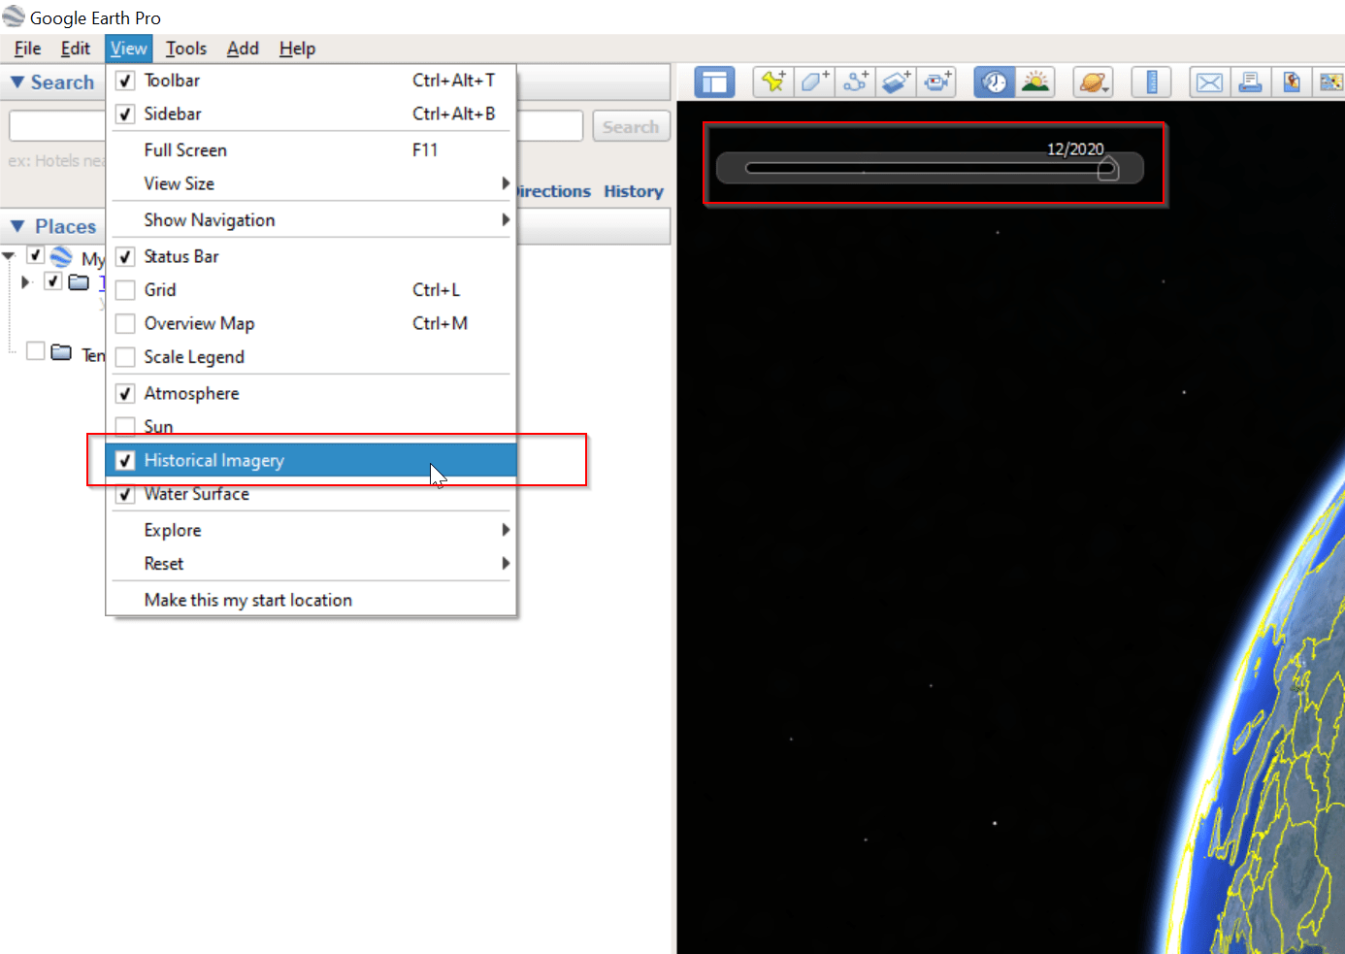The image size is (1345, 954).
Task: Click the Search button
Action: click(x=631, y=127)
